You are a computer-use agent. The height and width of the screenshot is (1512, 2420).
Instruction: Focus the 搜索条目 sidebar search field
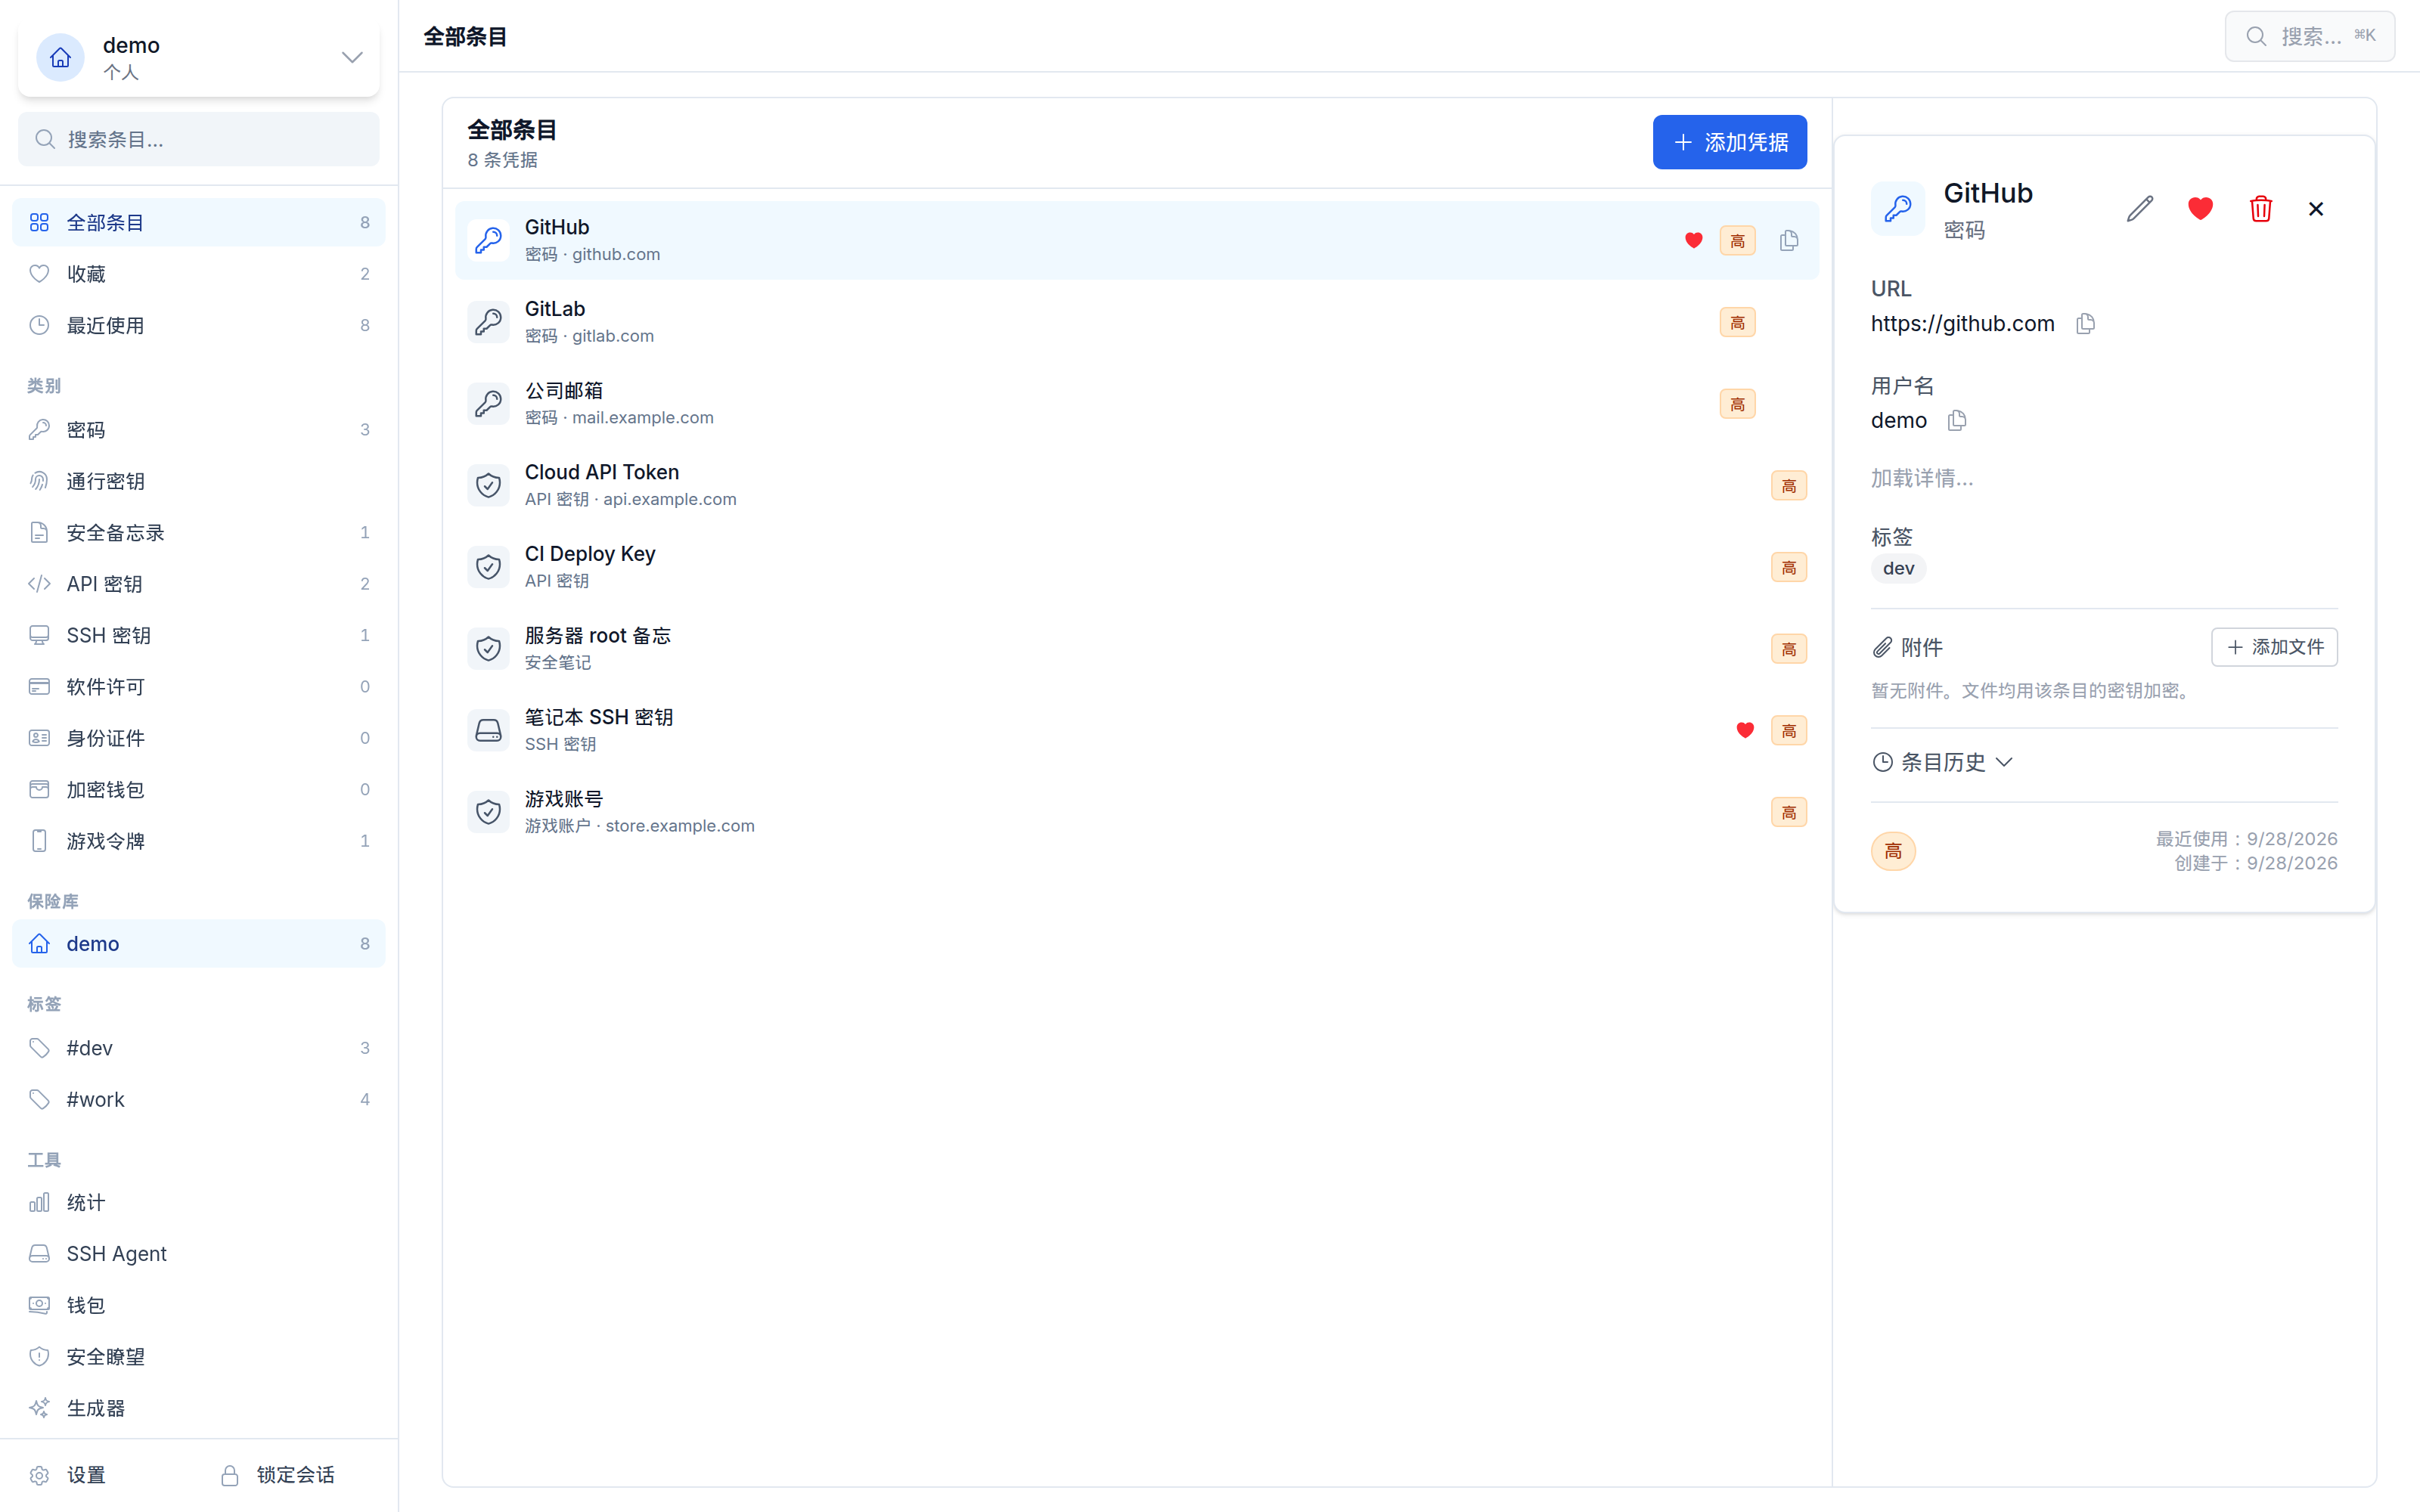click(x=198, y=139)
